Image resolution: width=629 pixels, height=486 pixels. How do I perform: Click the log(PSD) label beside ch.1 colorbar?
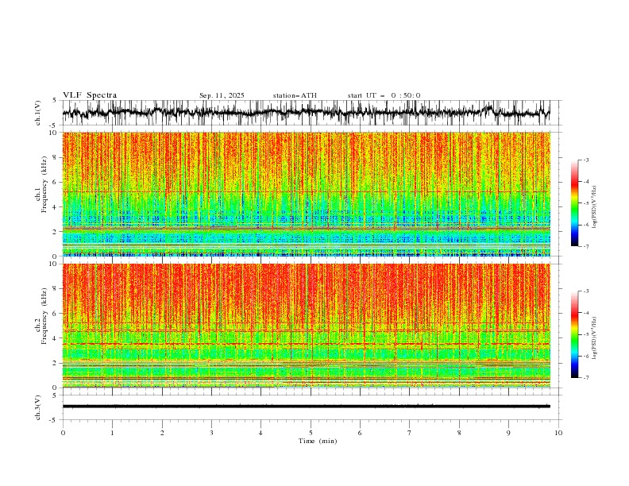pyautogui.click(x=595, y=207)
